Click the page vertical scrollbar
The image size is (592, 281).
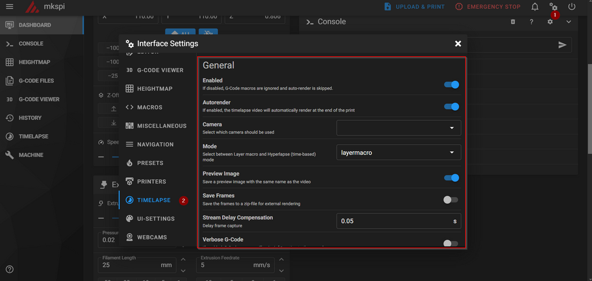click(589, 108)
